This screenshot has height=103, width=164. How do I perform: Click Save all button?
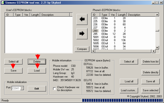[x=151, y=81]
